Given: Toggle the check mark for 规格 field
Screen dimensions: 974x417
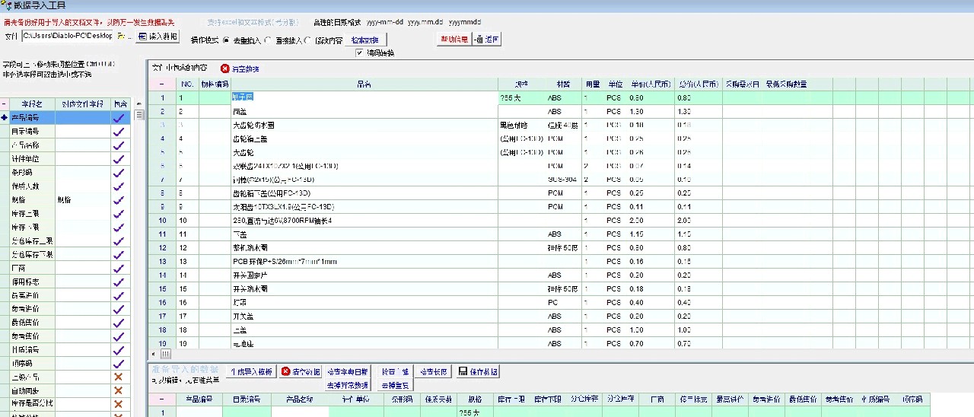Looking at the screenshot, I should [x=118, y=200].
